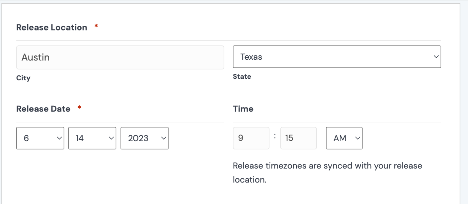468x204 pixels.
Task: Click the Time heading
Action: 243,109
